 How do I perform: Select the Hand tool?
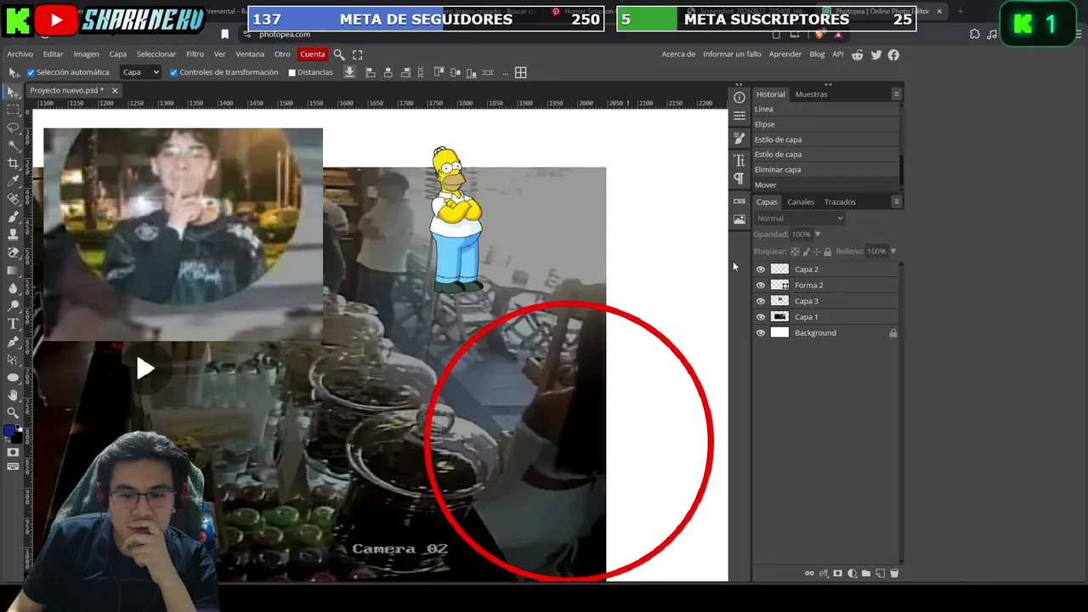13,395
